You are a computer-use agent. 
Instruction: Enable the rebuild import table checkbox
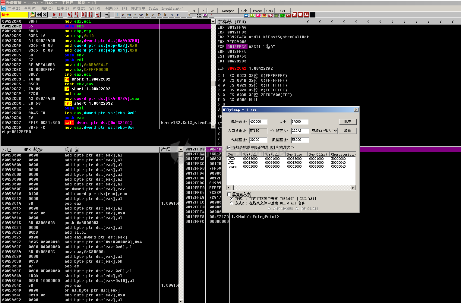pyautogui.click(x=229, y=194)
